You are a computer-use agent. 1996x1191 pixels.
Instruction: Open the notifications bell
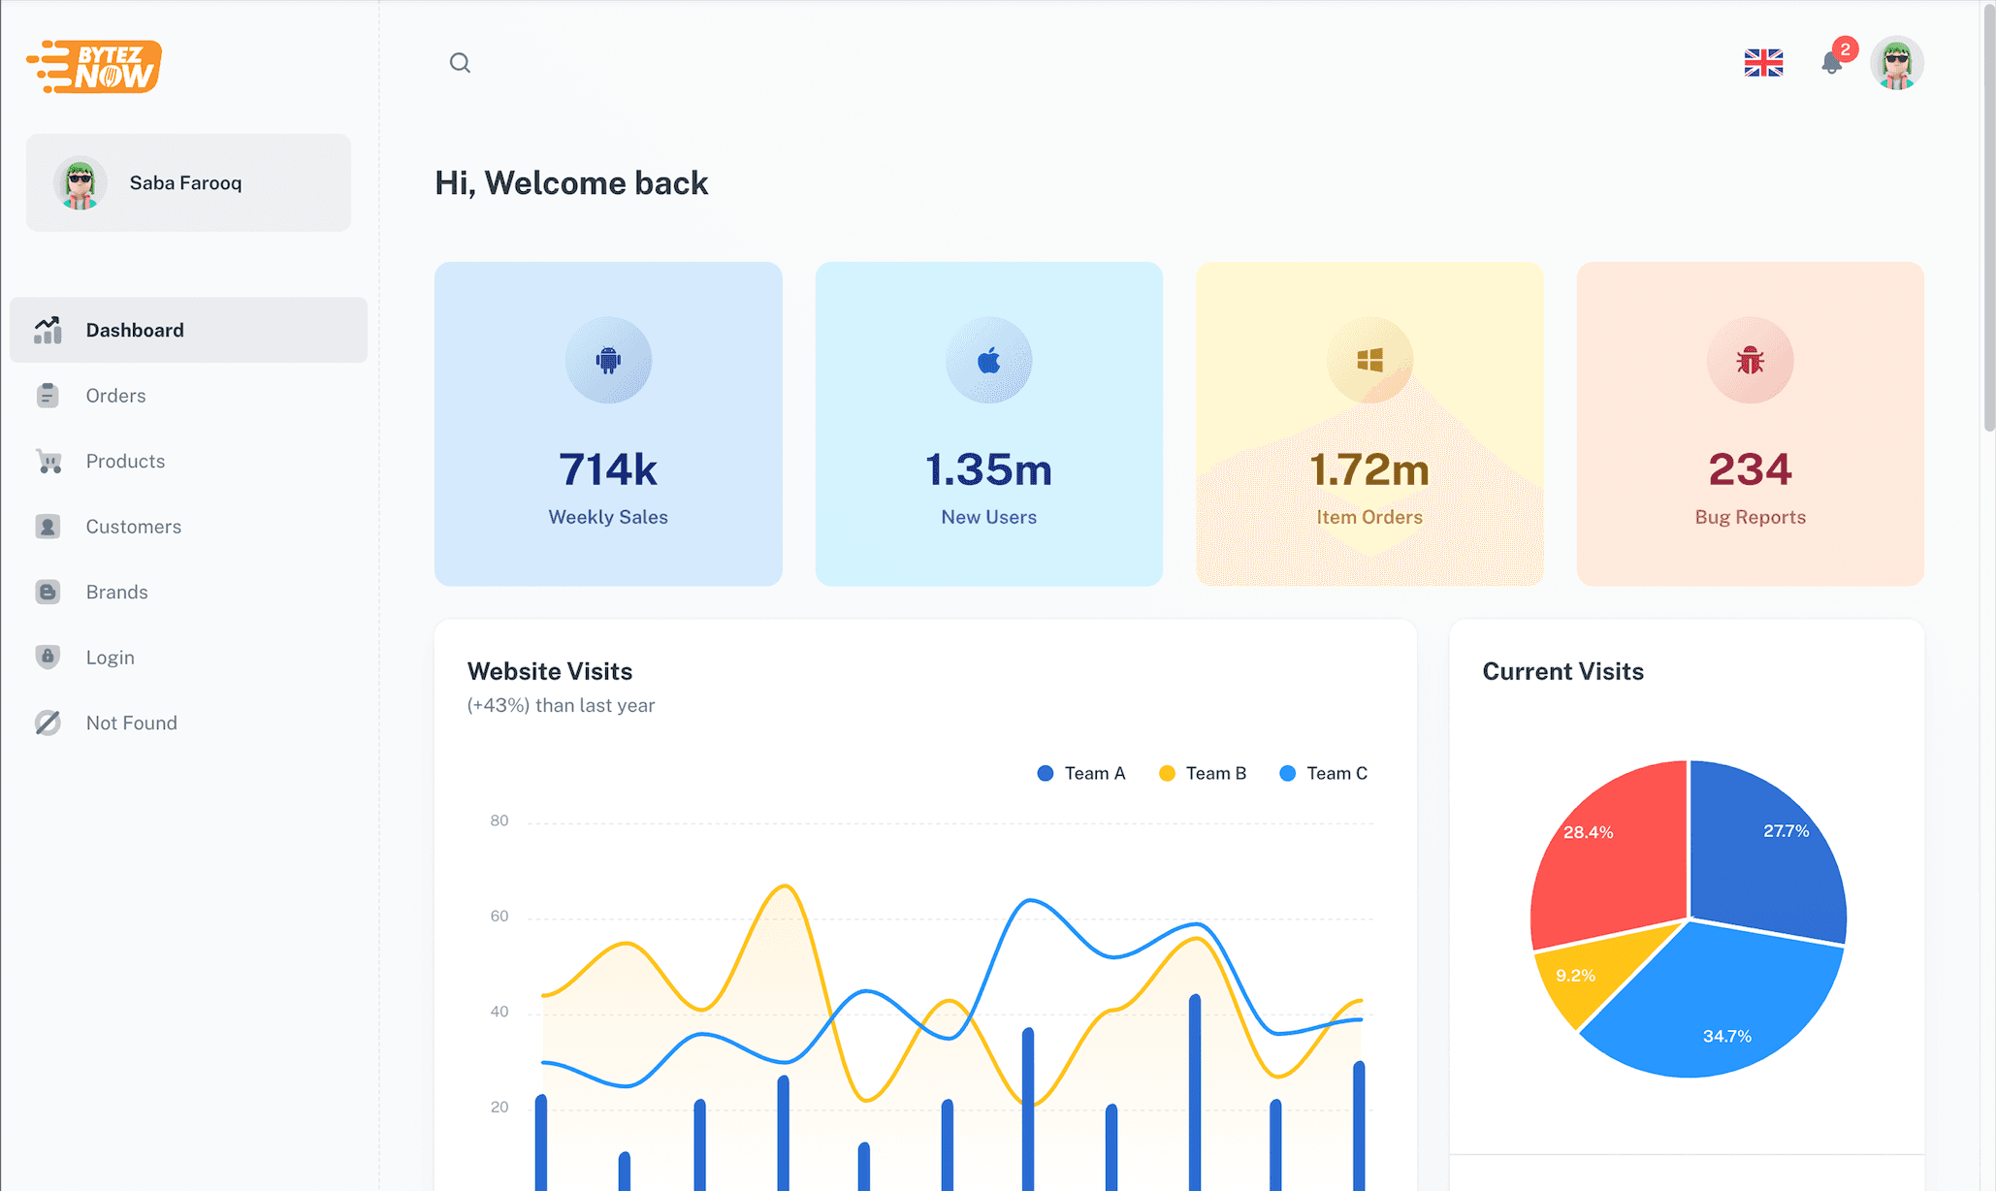tap(1831, 63)
